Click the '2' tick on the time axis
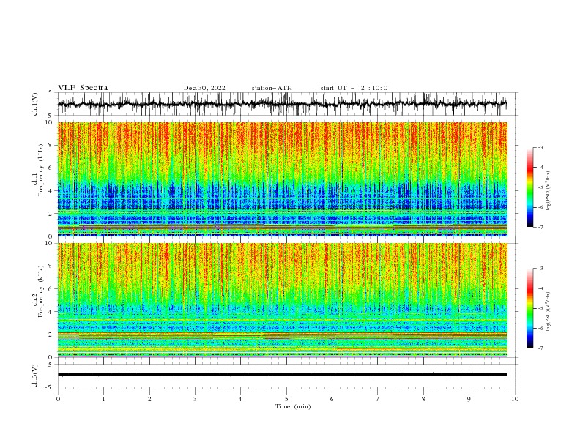Screen dimensions: 580x448 (x=149, y=399)
